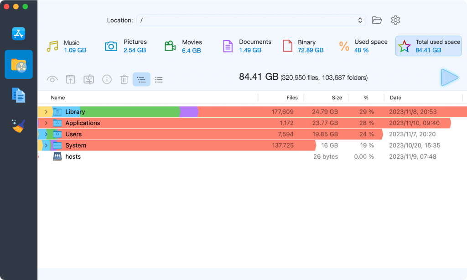The height and width of the screenshot is (280, 467).
Task: Open the preview eye icon in the toolbar
Action: point(52,79)
